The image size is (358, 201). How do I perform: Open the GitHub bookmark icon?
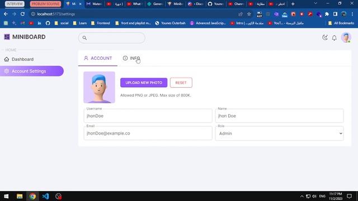(x=48, y=23)
